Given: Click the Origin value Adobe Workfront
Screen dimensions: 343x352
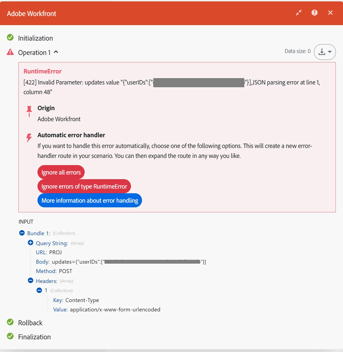Looking at the screenshot, I should click(x=59, y=119).
